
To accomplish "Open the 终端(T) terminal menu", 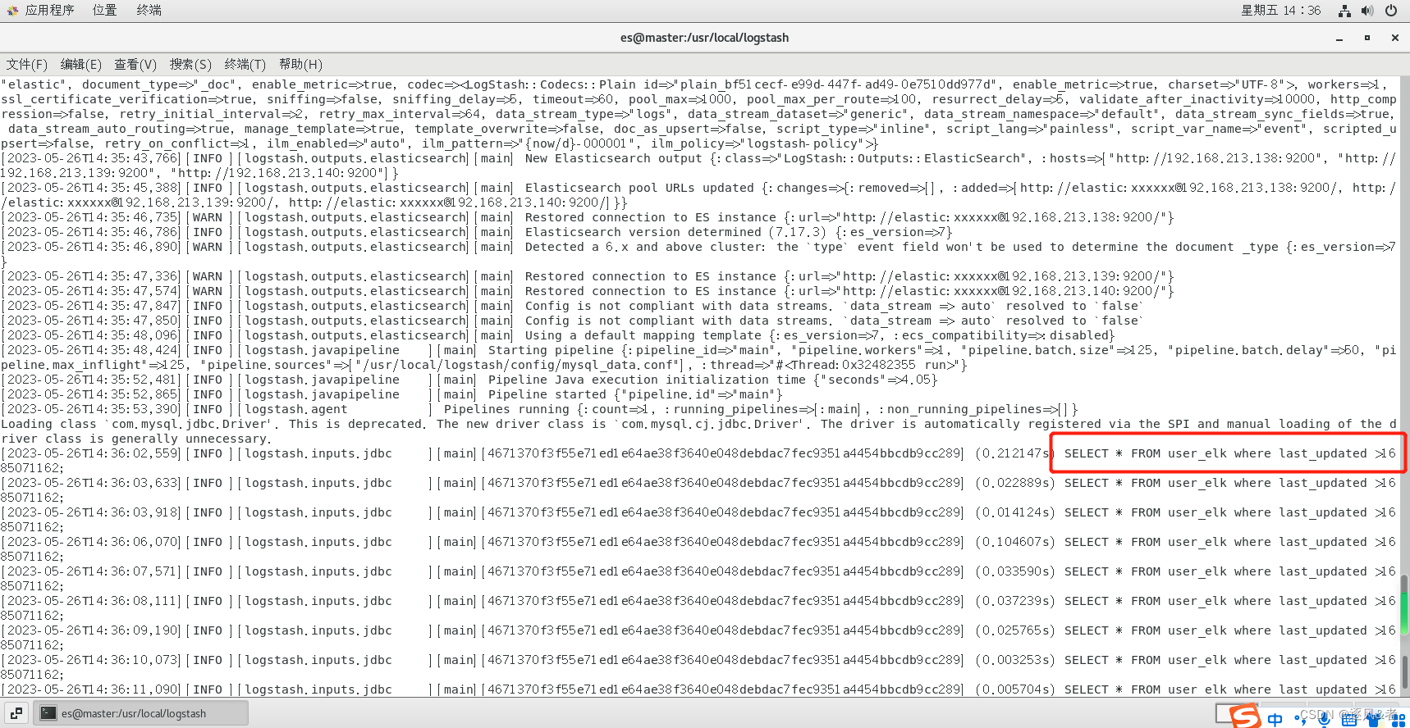I will point(245,64).
